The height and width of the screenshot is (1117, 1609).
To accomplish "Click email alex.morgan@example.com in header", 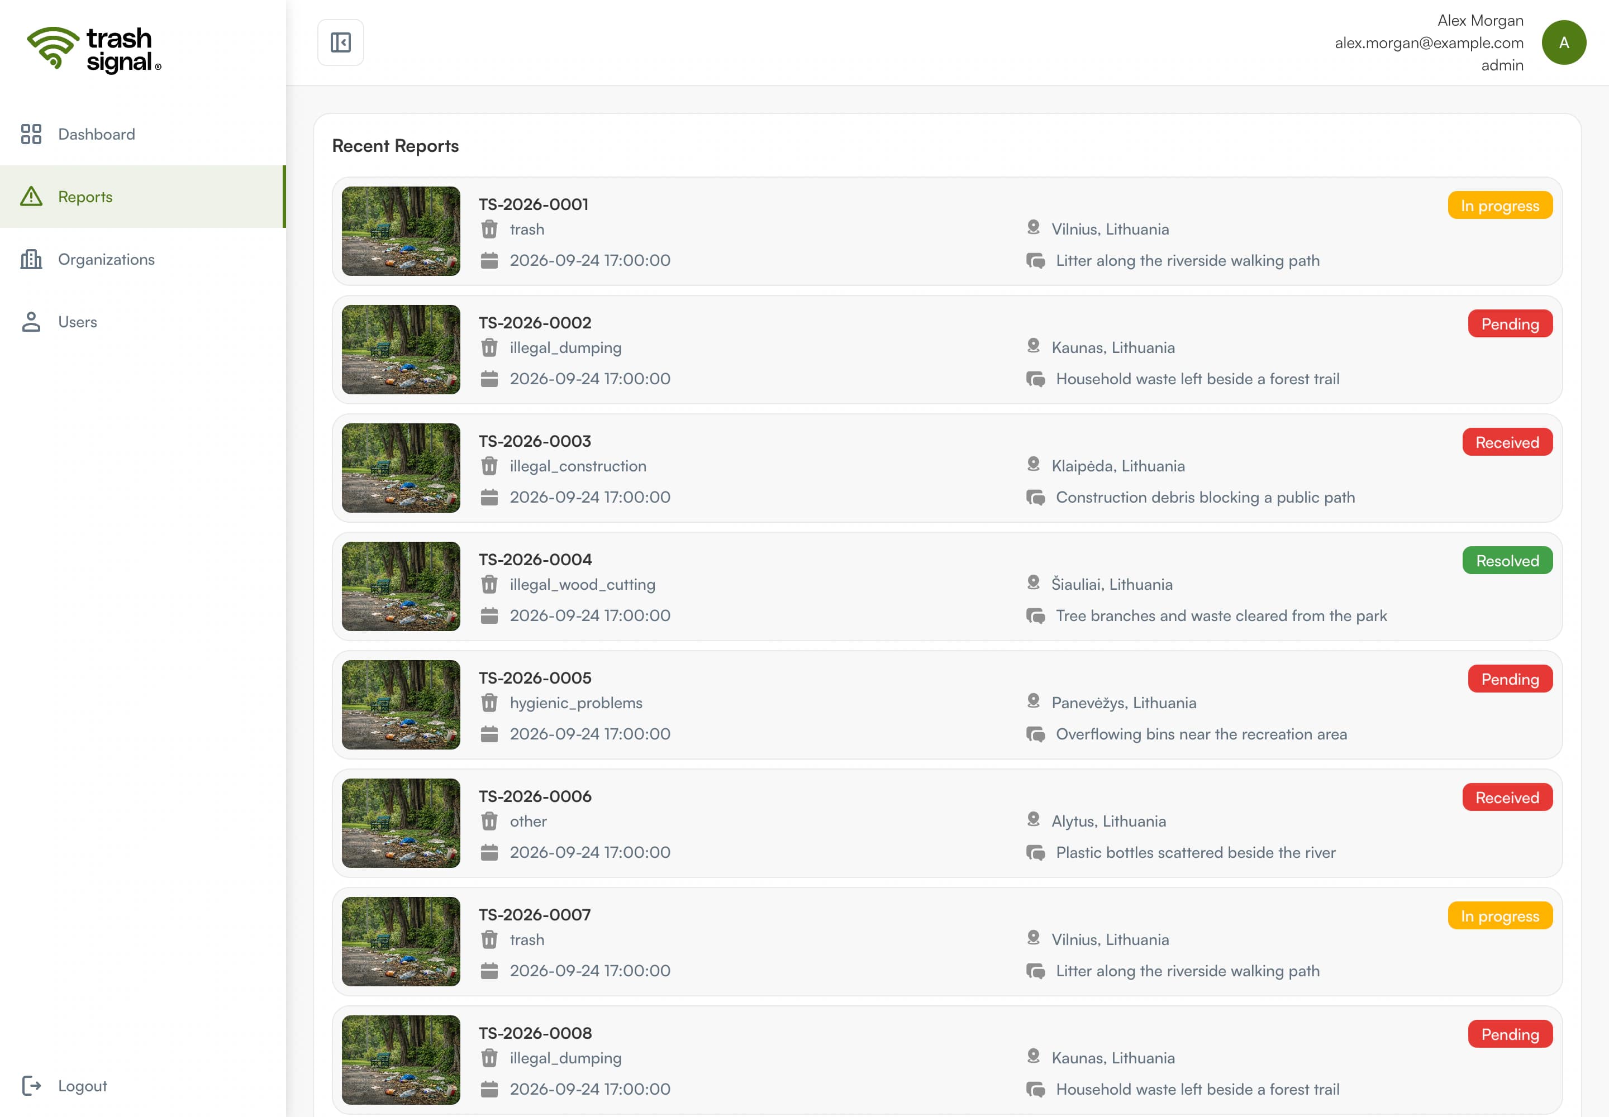I will click(x=1429, y=42).
